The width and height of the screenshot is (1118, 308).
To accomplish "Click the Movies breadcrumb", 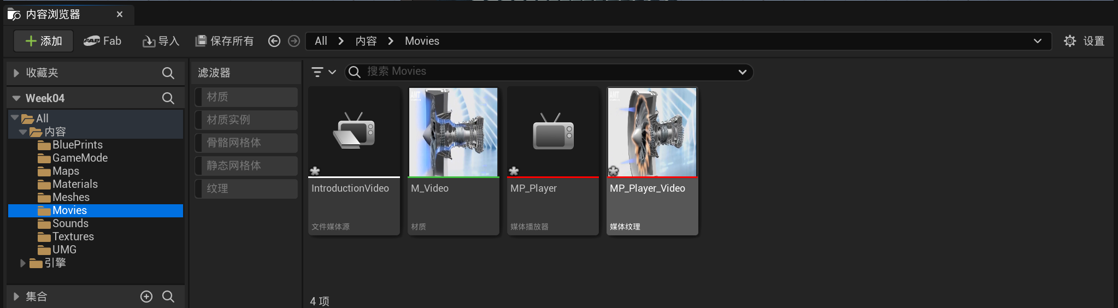I will point(422,41).
